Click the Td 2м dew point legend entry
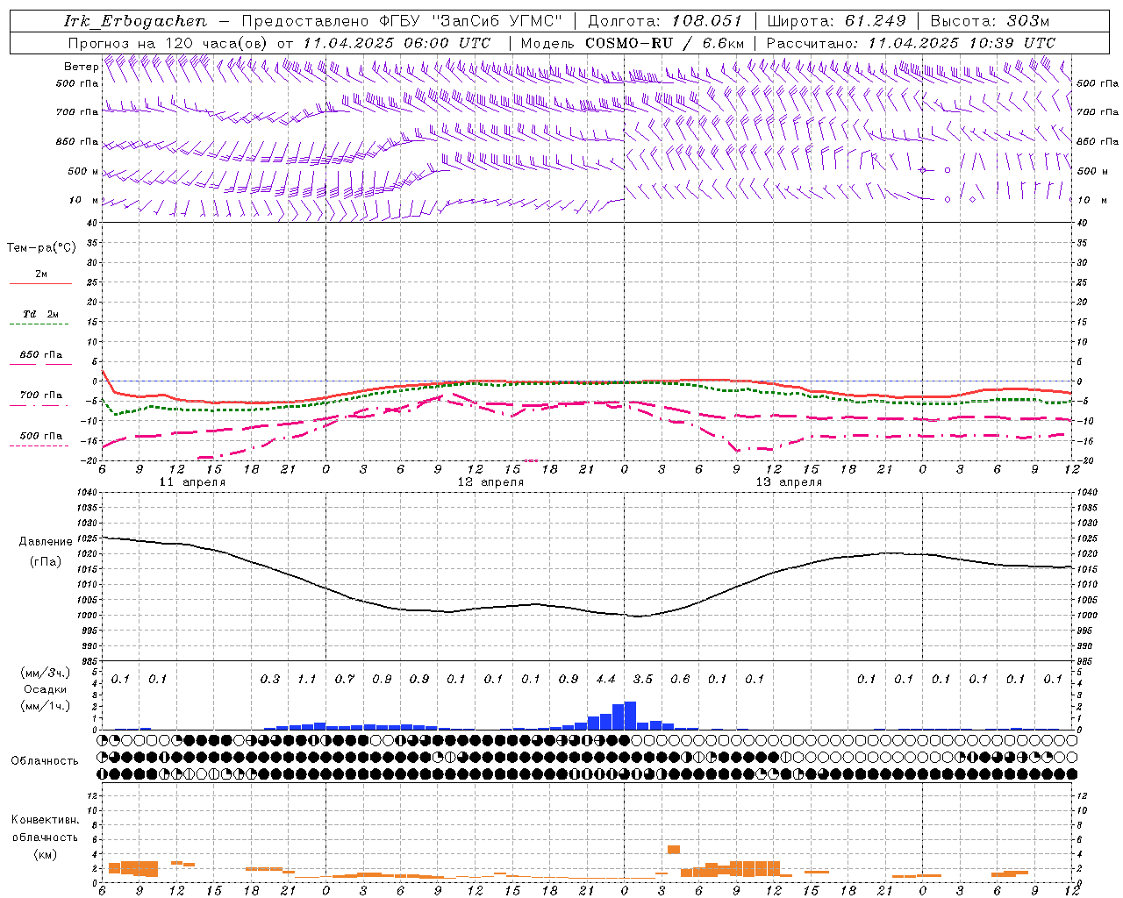The height and width of the screenshot is (898, 1123). (x=40, y=314)
